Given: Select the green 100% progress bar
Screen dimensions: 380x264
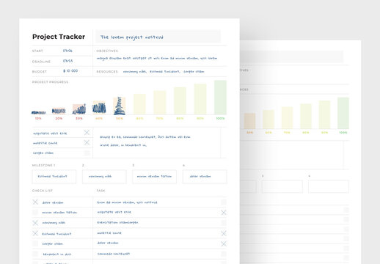Looking at the screenshot, I should [220, 98].
